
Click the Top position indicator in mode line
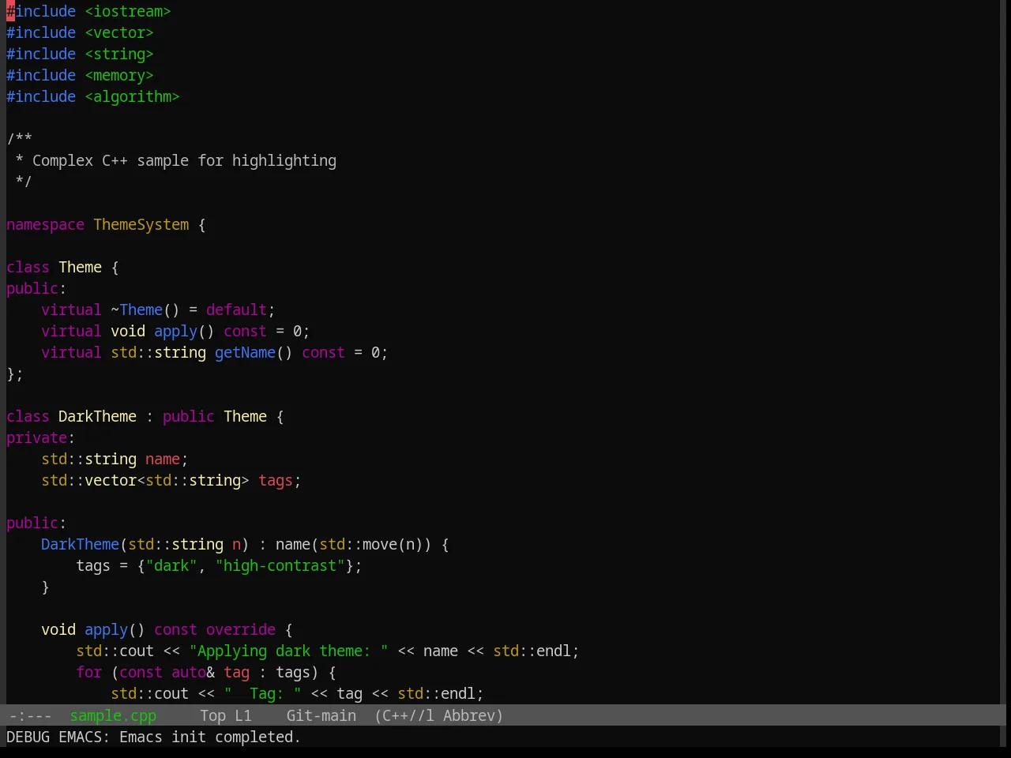pyautogui.click(x=213, y=715)
